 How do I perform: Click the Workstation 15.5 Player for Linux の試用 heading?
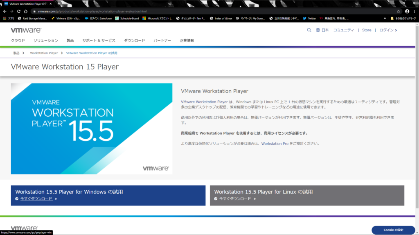263,192
